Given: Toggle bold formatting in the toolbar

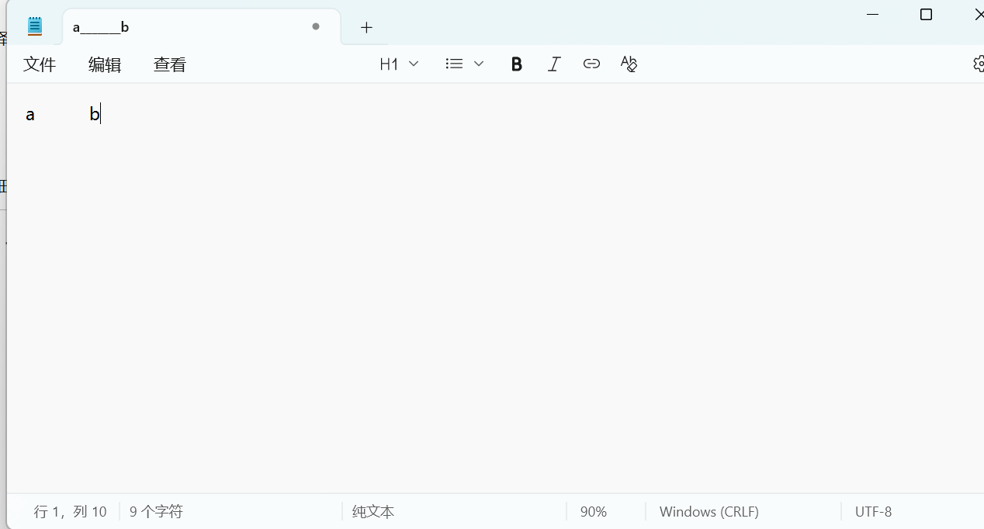Looking at the screenshot, I should point(516,64).
